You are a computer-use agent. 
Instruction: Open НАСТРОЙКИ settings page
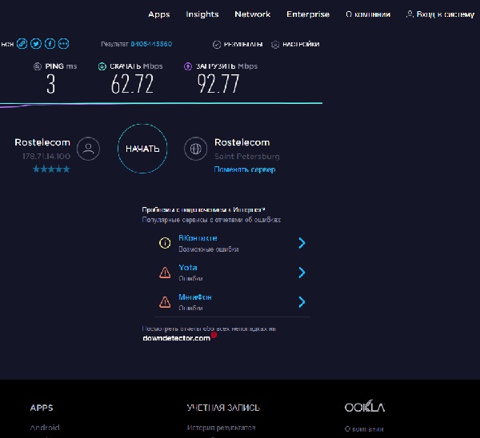pyautogui.click(x=301, y=44)
